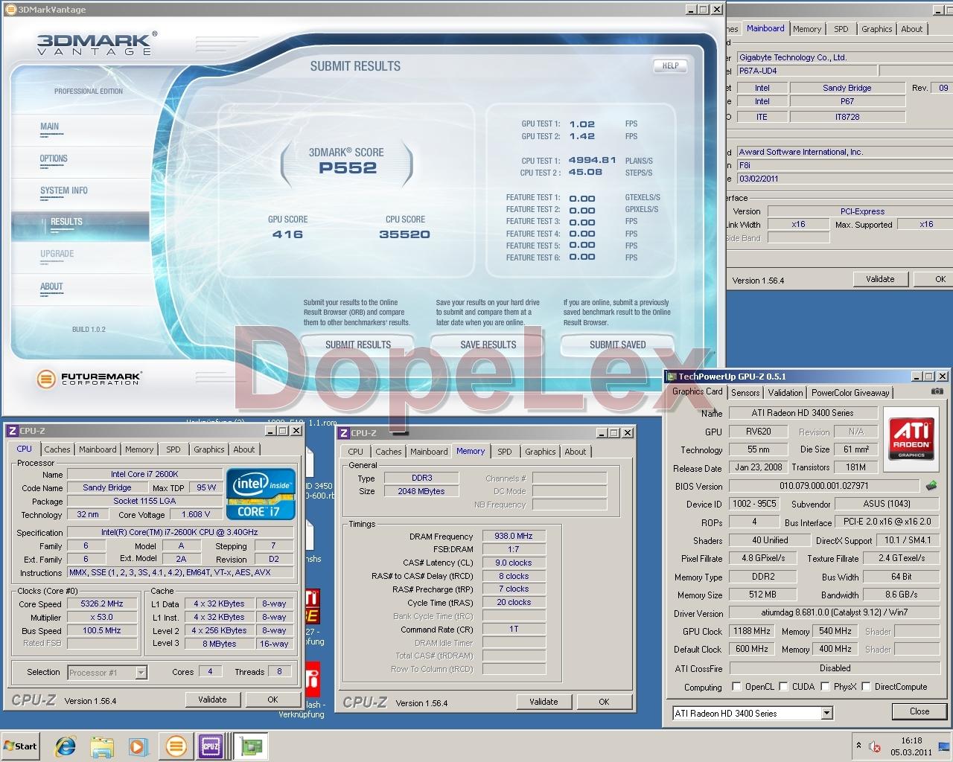
Task: Open Internet Explorer from the taskbar
Action: 66,746
